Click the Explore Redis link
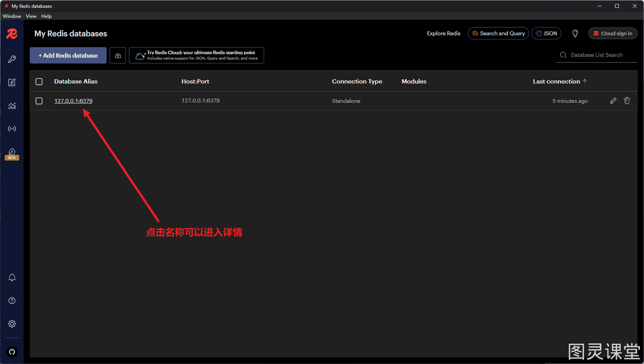 click(444, 33)
